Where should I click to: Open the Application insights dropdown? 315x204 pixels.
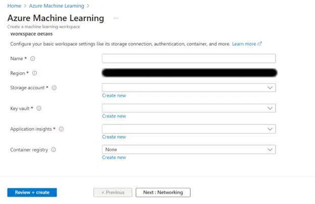pyautogui.click(x=189, y=129)
